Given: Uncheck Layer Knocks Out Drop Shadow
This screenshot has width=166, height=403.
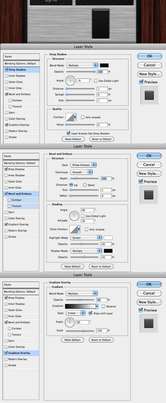Looking at the screenshot, I should pyautogui.click(x=69, y=133).
